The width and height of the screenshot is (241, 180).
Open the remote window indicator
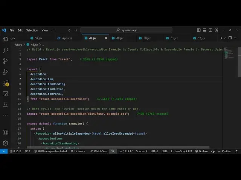[4, 151]
